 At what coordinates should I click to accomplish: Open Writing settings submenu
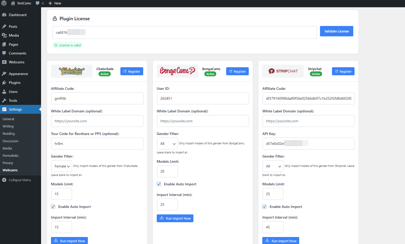(8, 126)
